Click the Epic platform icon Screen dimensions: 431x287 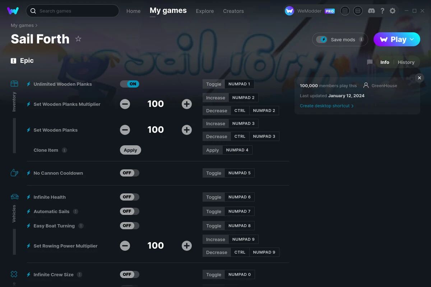tap(14, 61)
